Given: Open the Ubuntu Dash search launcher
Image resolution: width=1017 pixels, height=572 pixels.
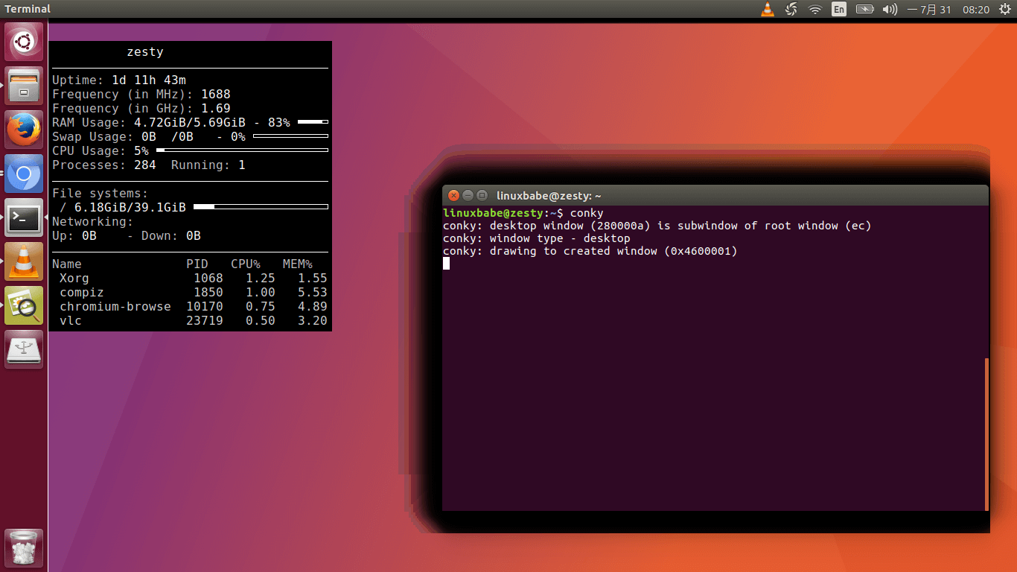Looking at the screenshot, I should [x=24, y=42].
